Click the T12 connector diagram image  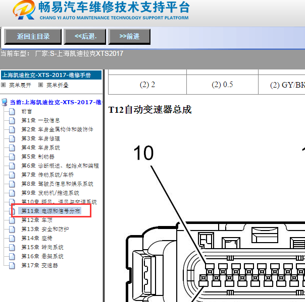tap(215, 223)
